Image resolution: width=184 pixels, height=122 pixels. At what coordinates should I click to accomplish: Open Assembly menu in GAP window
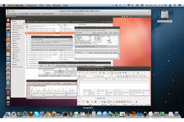103,30
